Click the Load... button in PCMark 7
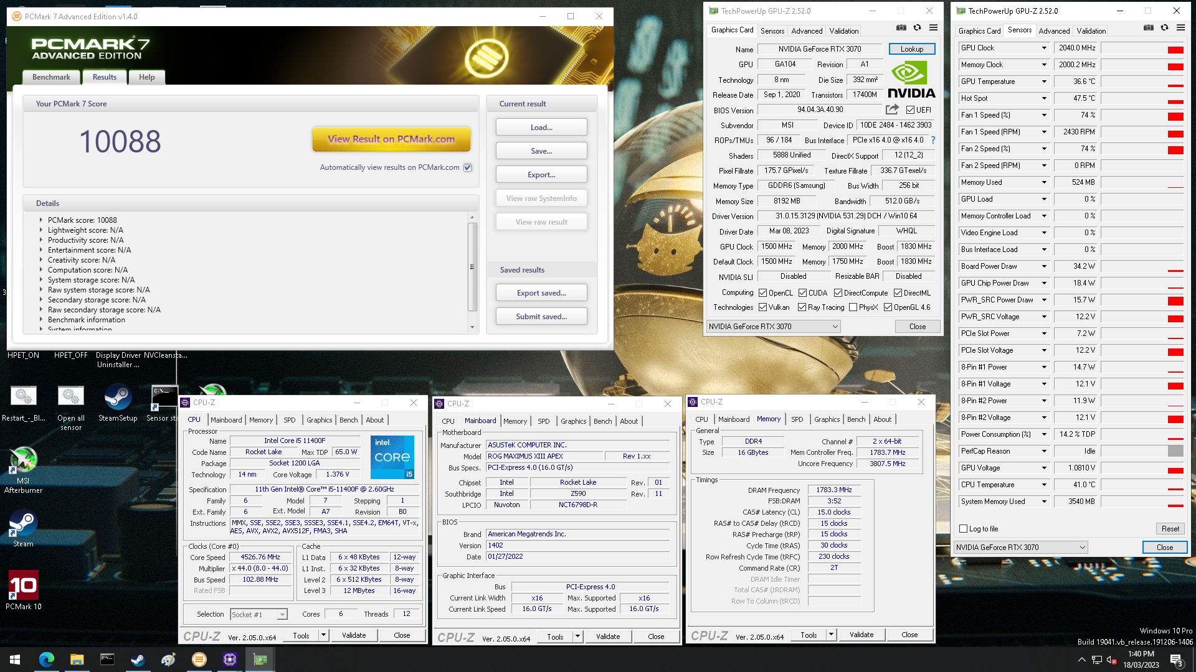The width and height of the screenshot is (1196, 672). tap(541, 128)
